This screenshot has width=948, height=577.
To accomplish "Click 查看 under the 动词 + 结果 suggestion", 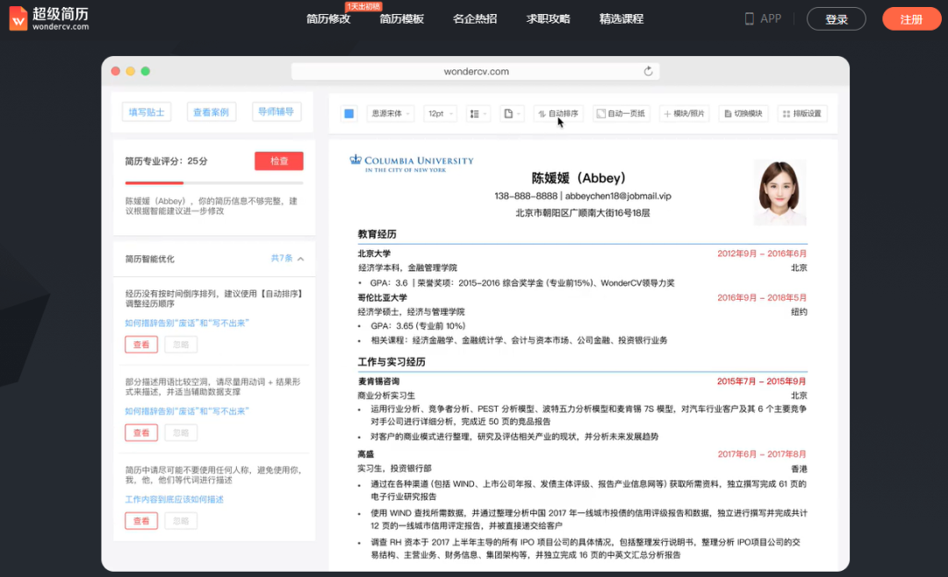I will click(141, 432).
